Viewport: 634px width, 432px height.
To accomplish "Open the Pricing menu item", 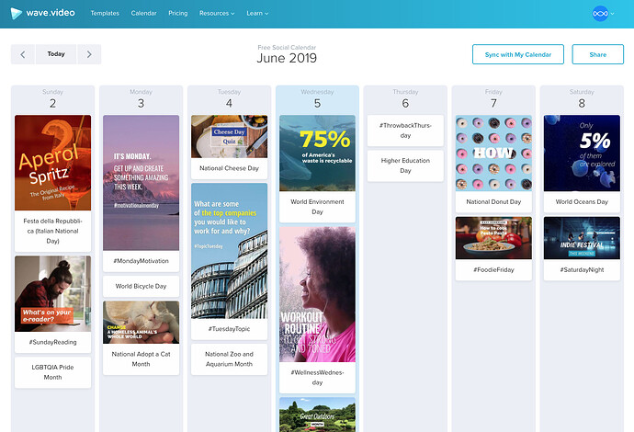I will tap(178, 14).
